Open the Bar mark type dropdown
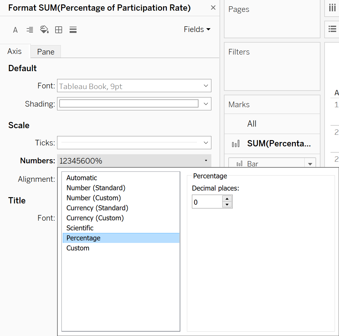The image size is (339, 336). 310,164
